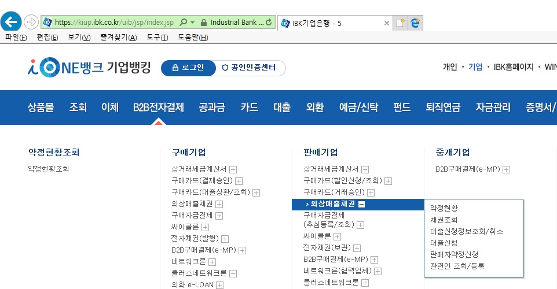Image resolution: width=557 pixels, height=289 pixels.
Task: Click the Edge browser icon in tab bar
Action: coord(416,23)
